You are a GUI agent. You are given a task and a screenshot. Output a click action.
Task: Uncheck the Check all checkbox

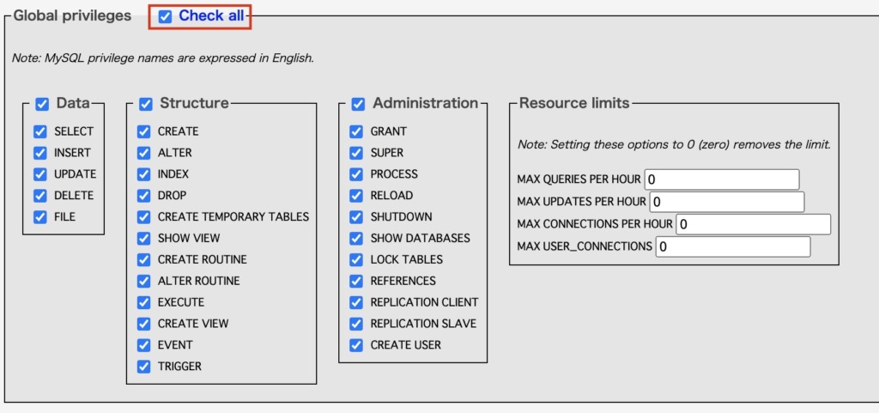coord(165,17)
